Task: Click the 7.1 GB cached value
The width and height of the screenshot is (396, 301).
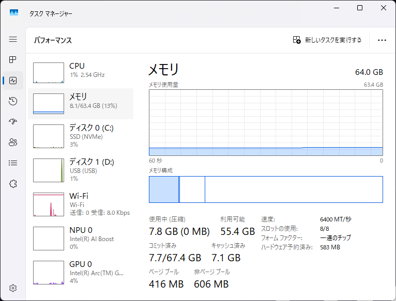Action: [x=226, y=258]
